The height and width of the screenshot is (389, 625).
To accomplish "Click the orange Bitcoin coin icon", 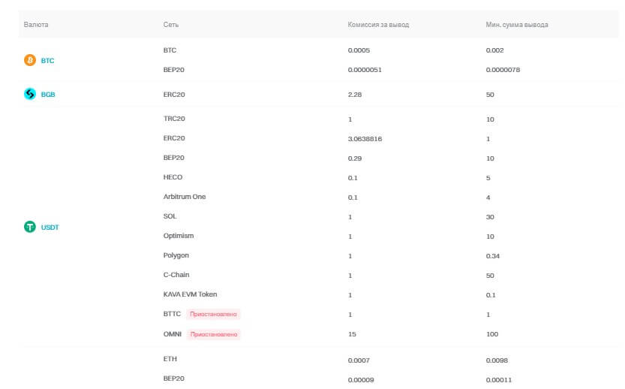I will coord(30,60).
